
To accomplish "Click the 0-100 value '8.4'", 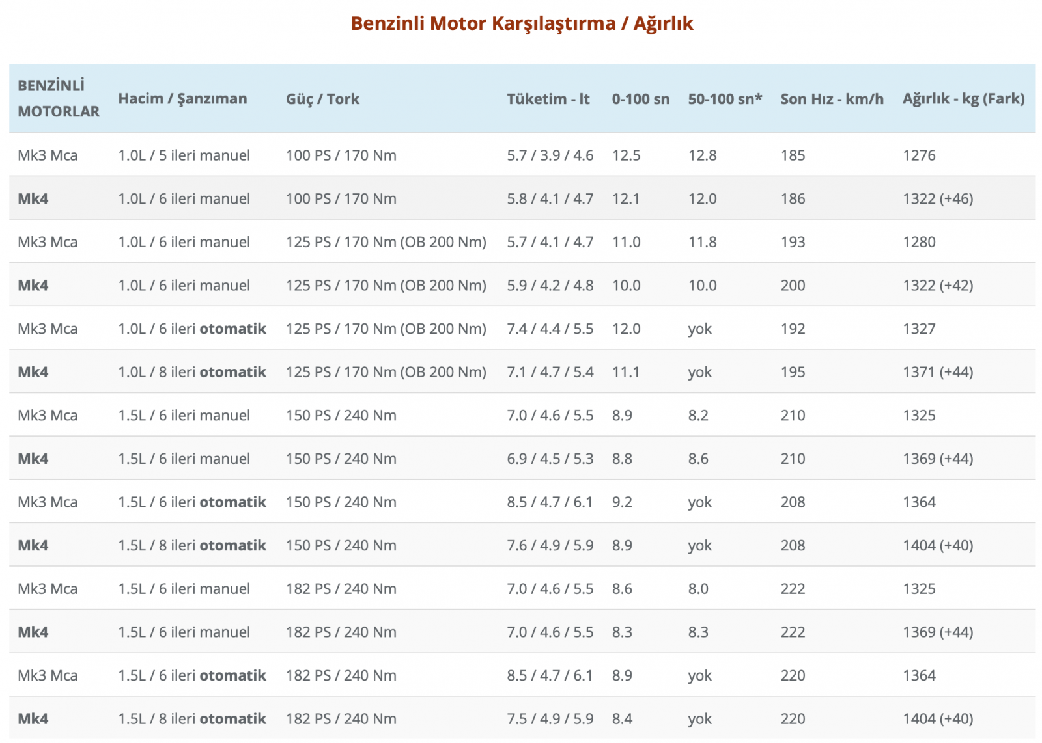I will coord(622,719).
